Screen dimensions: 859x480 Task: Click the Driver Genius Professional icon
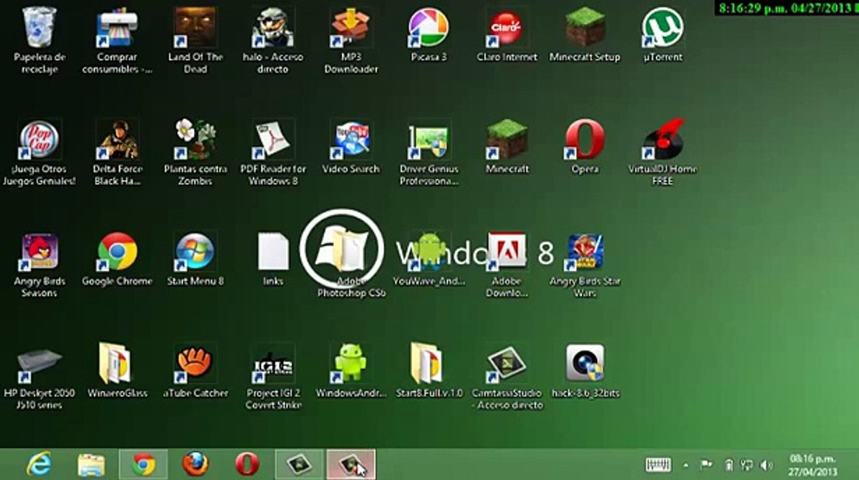coord(429,153)
